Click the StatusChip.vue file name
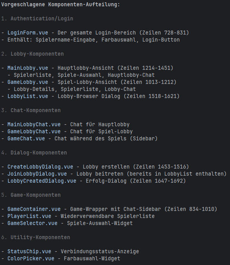Viewport: 230px width, 265px height. point(29,252)
